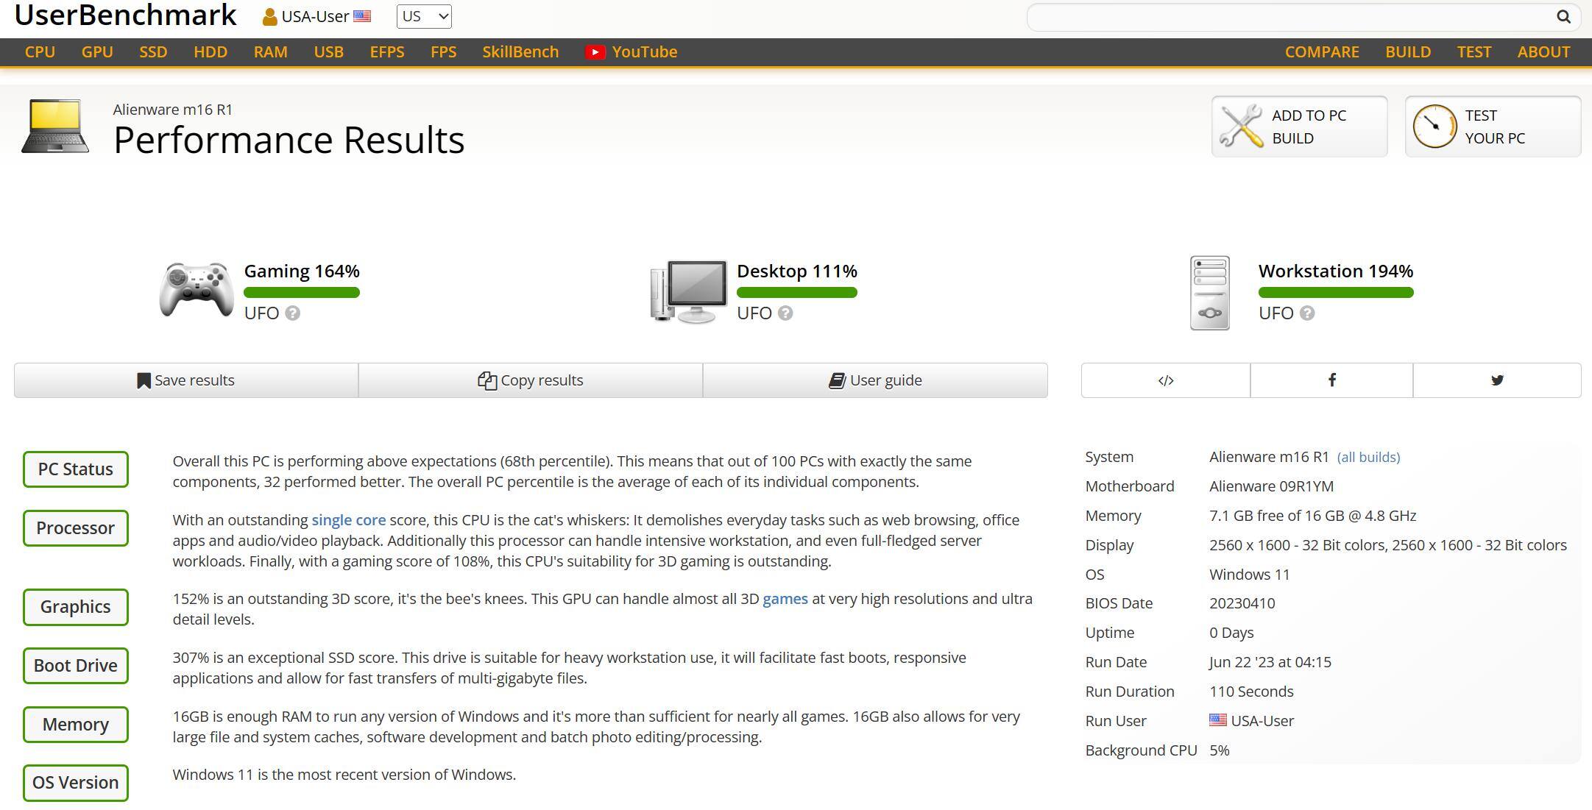Click the help icon beside Workstation UFO

pos(1306,313)
